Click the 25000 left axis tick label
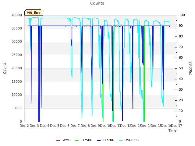 [17, 55]
